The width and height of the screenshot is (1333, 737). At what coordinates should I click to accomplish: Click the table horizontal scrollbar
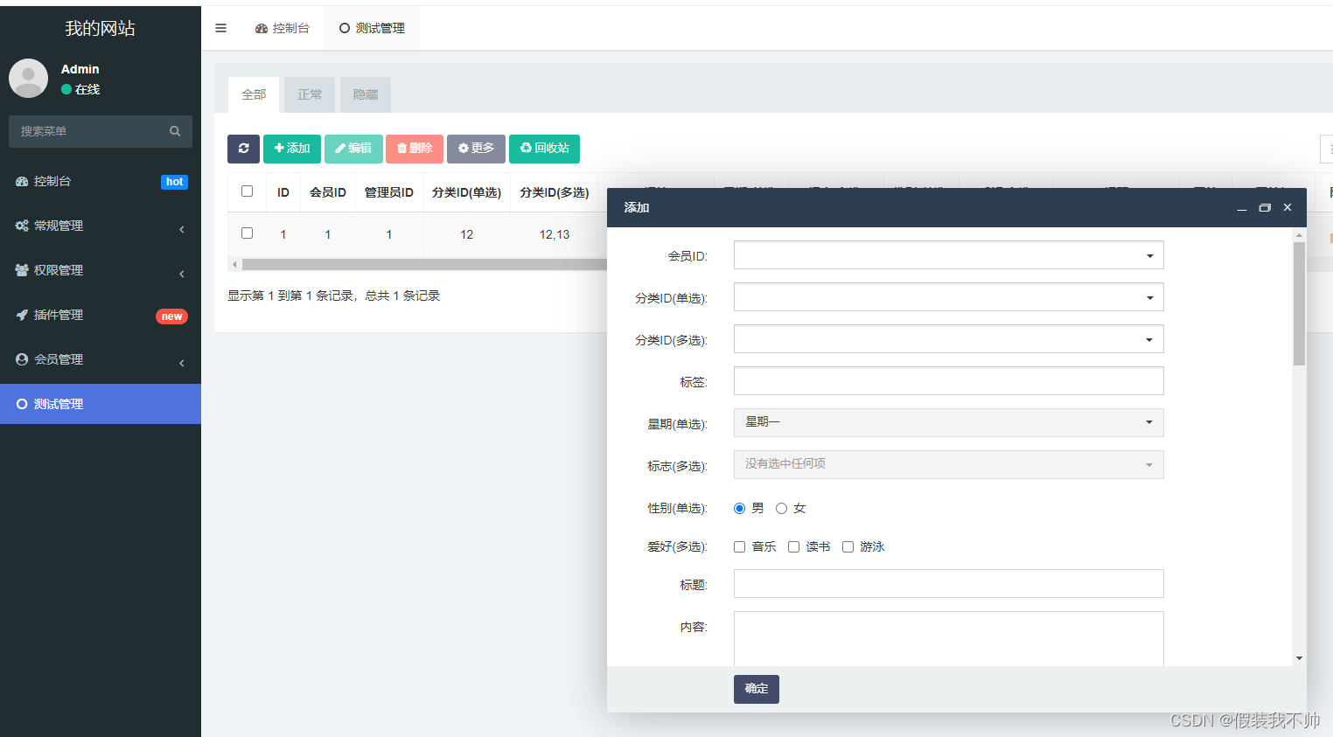[424, 264]
